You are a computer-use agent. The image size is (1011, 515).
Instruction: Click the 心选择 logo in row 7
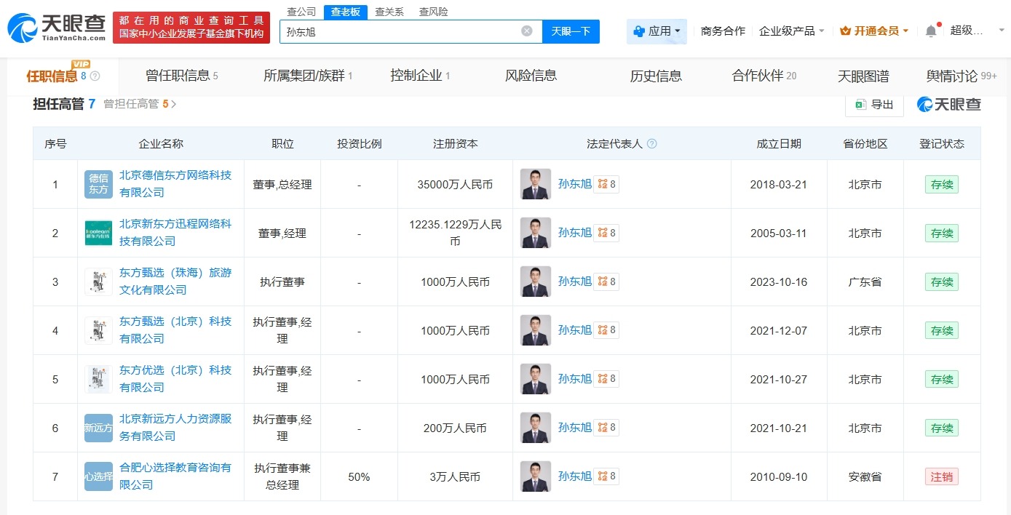98,476
